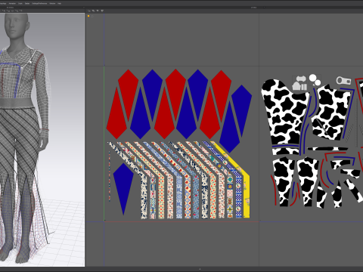Open the Help menu
This screenshot has width=363, height=272.
[60, 4]
